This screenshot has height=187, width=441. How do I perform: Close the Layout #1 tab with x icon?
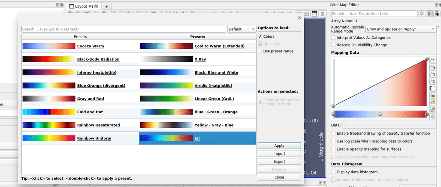[x=96, y=6]
